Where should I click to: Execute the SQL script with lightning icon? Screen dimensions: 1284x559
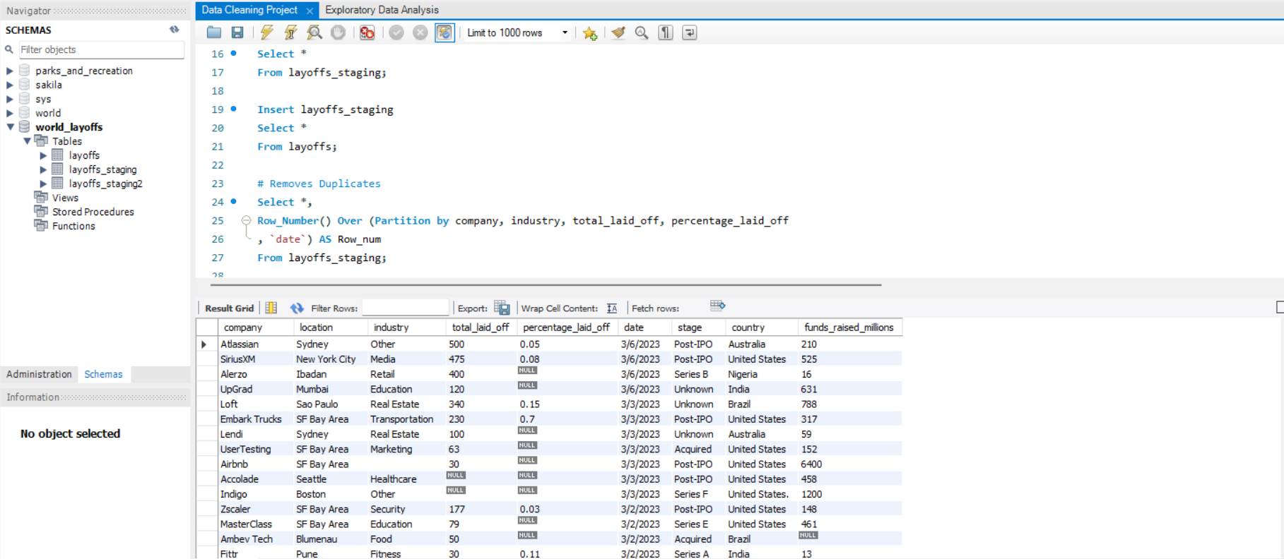[266, 32]
